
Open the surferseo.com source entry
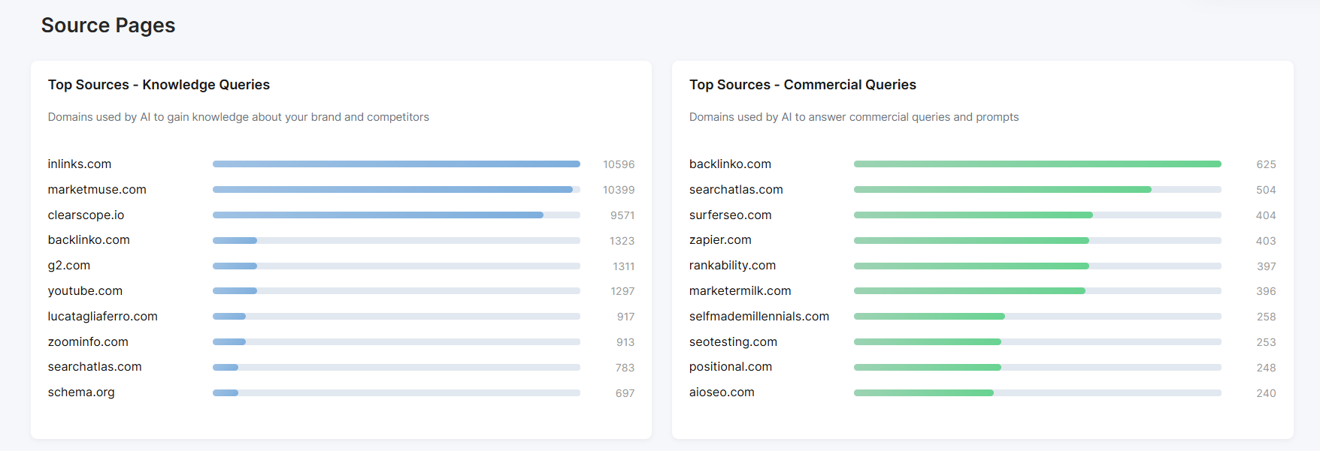[730, 215]
